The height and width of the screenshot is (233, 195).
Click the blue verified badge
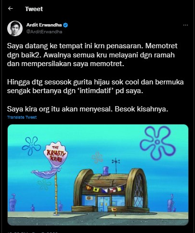click(65, 25)
